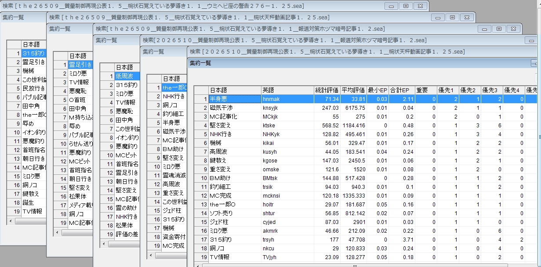Click 日本語 header in the leftmost list

click(x=33, y=44)
